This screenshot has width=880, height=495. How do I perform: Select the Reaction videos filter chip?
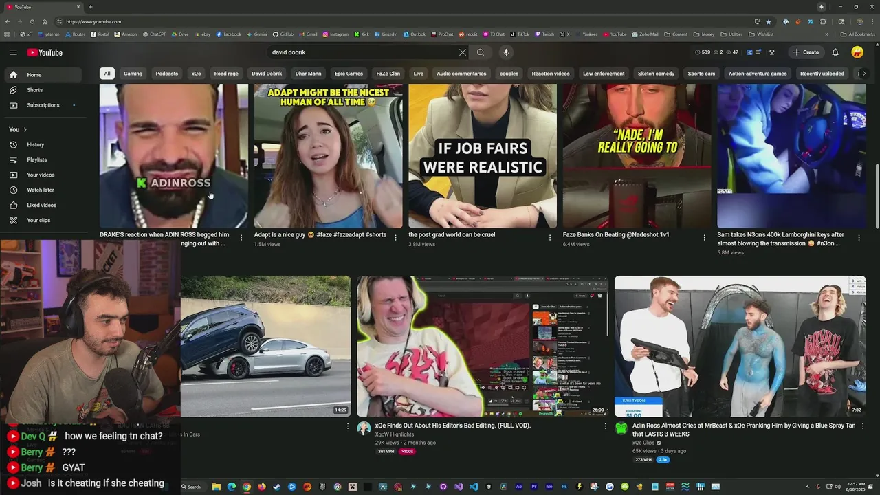tap(551, 74)
